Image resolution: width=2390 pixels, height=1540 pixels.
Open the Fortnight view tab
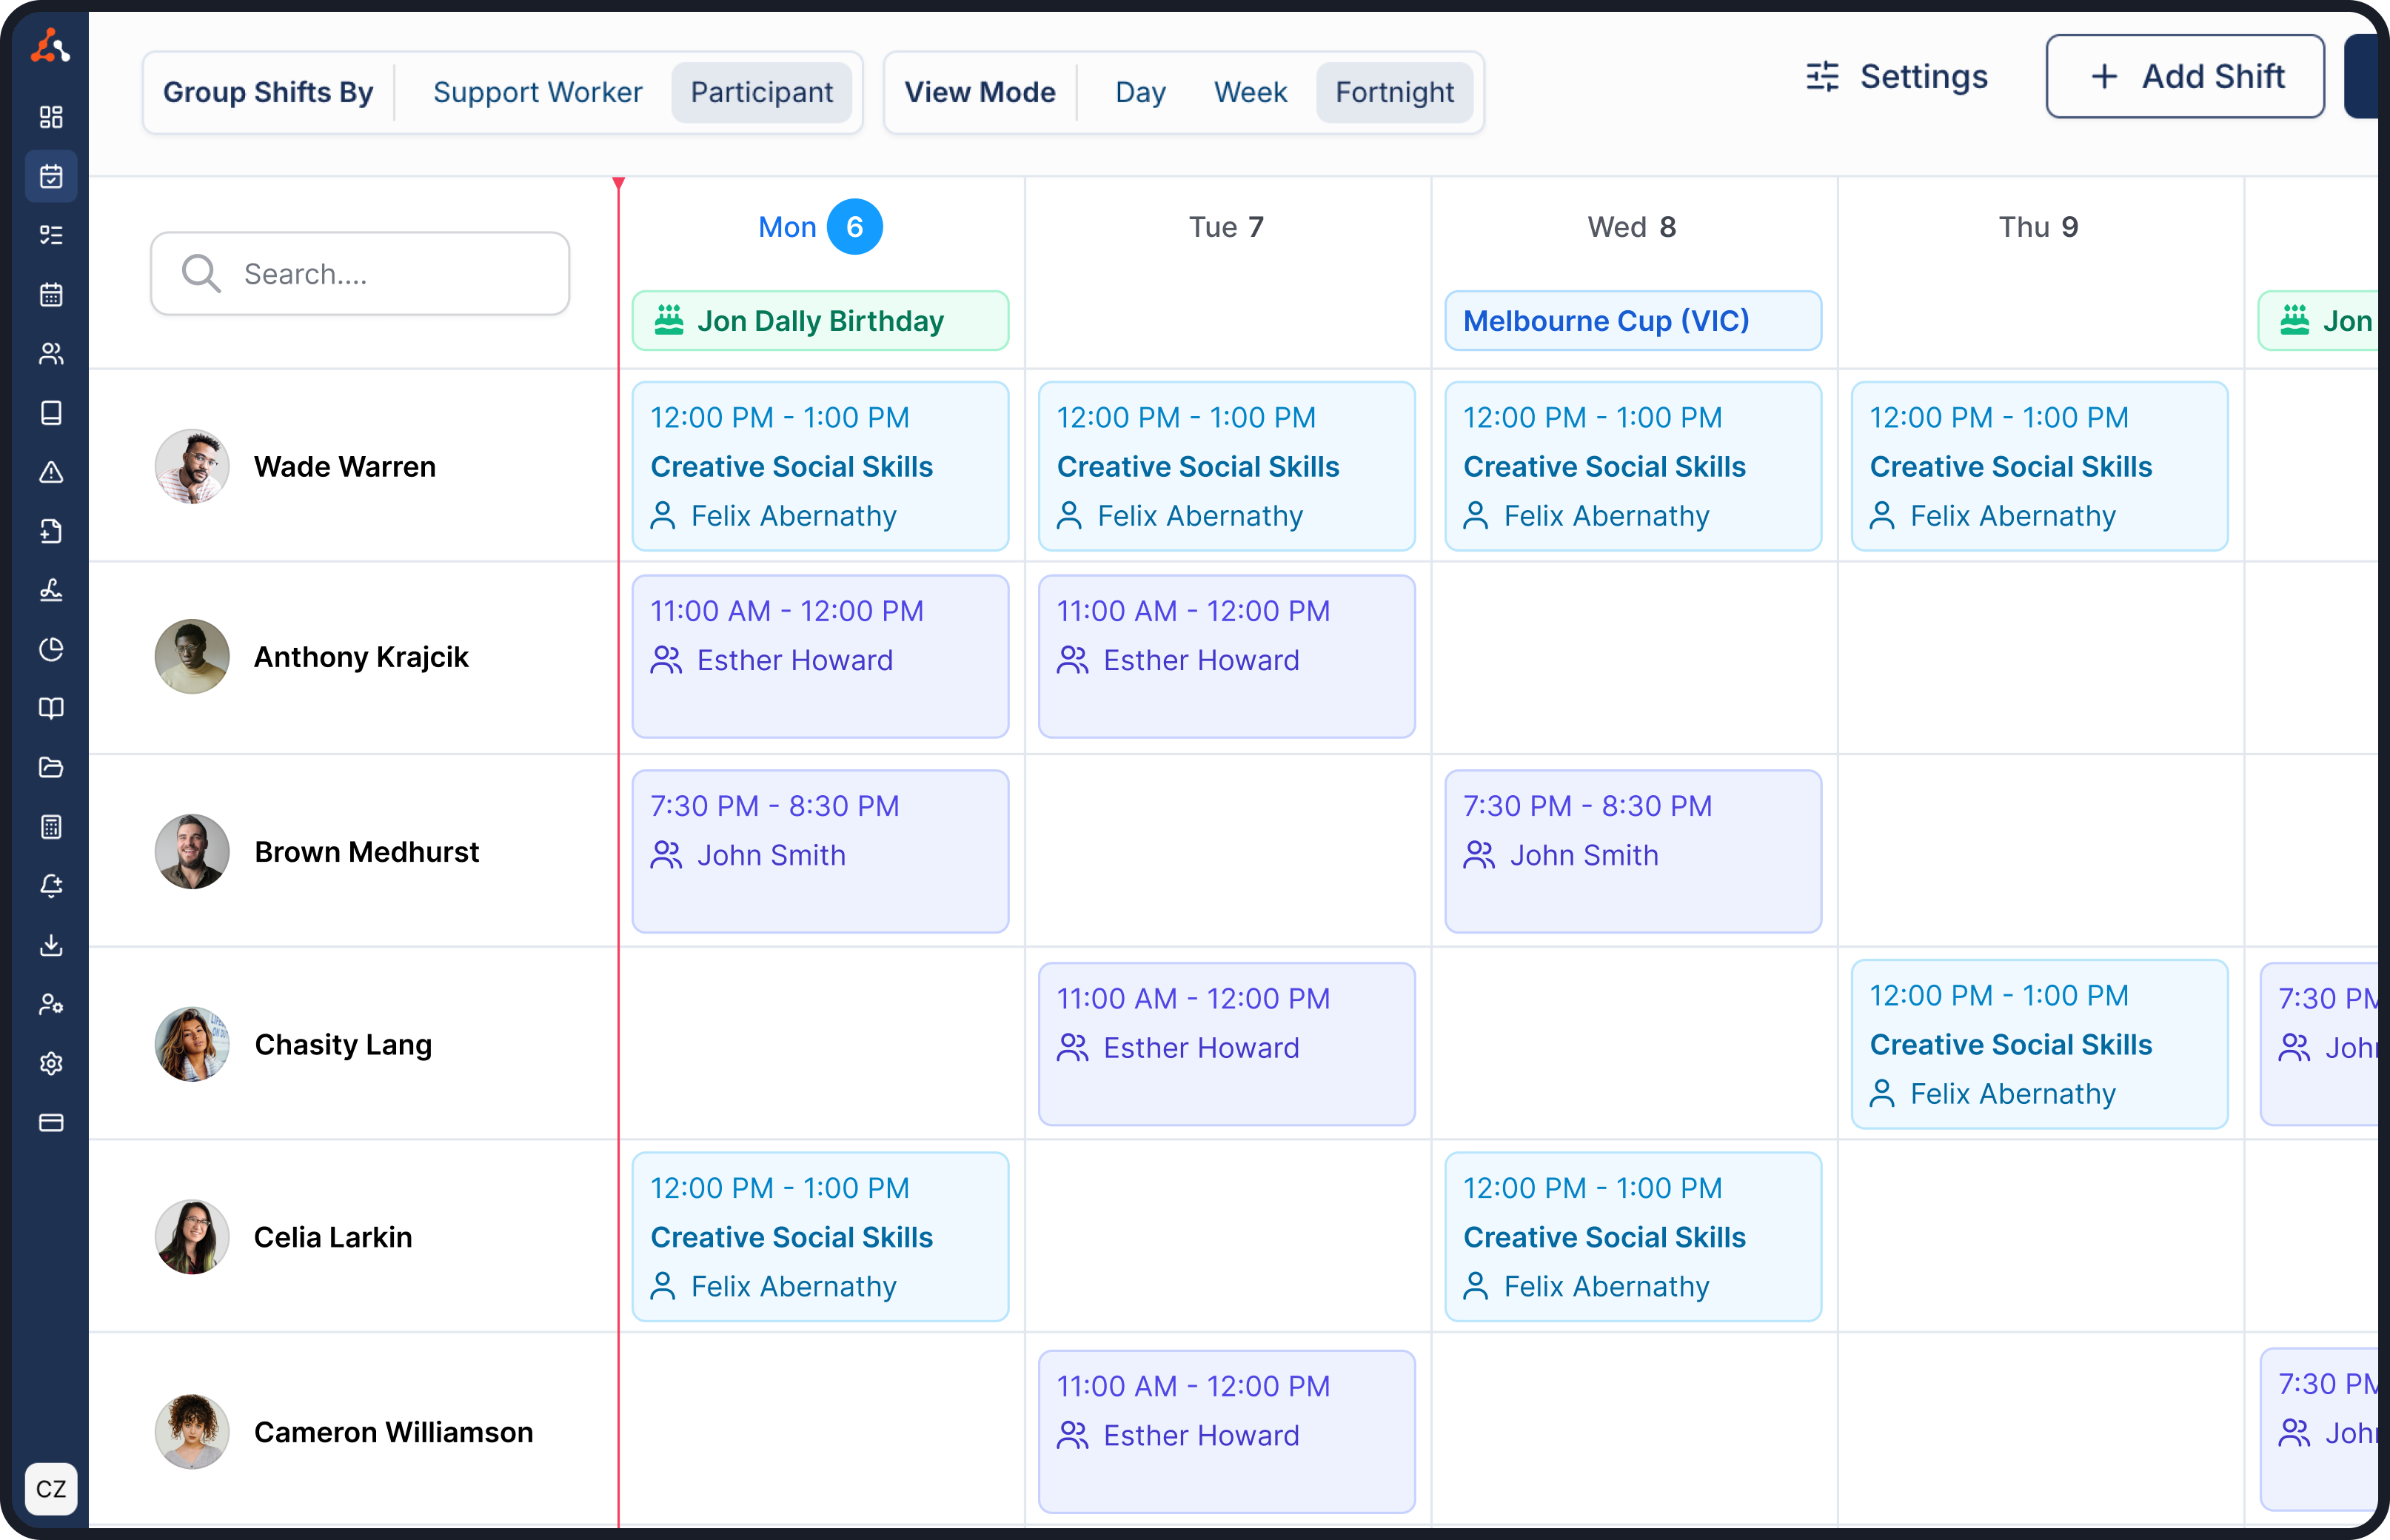click(1395, 92)
